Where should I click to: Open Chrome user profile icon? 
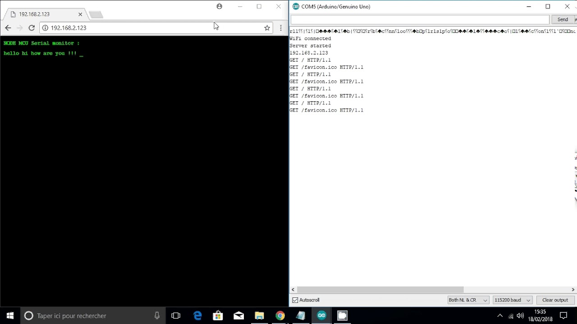219,6
